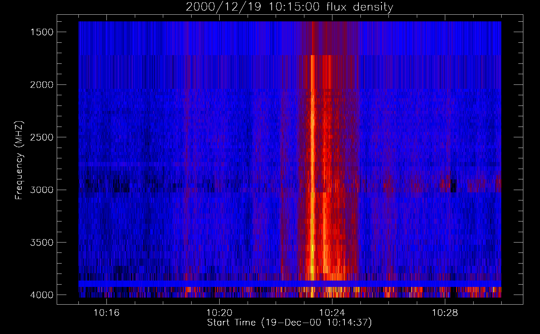Select the 3500 frequency tick label

[x=42, y=242]
